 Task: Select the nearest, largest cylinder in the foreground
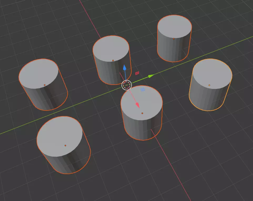click(x=64, y=145)
